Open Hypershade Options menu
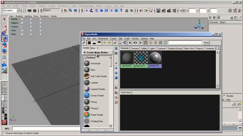This screenshot has height=136, width=243. pos(144,39)
